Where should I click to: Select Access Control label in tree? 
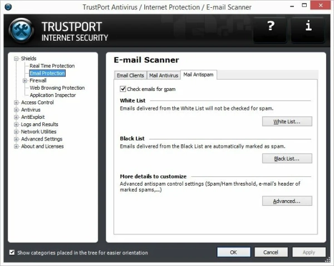[37, 103]
